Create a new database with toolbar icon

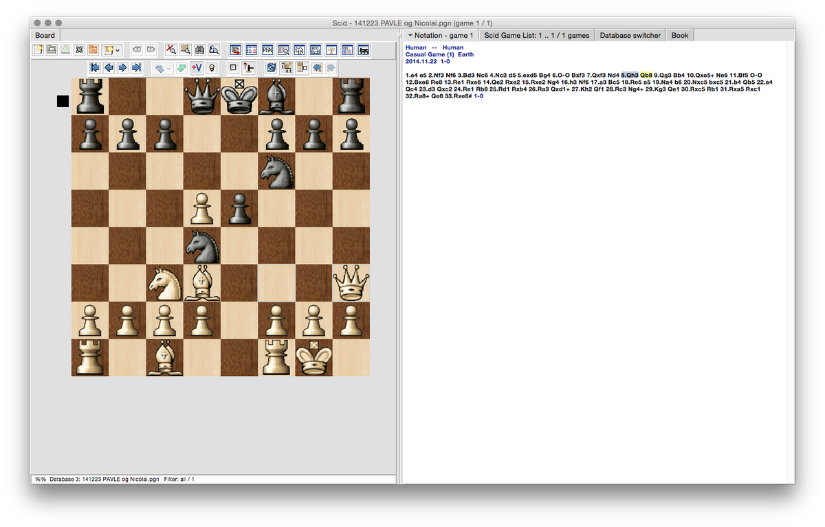pyautogui.click(x=37, y=49)
